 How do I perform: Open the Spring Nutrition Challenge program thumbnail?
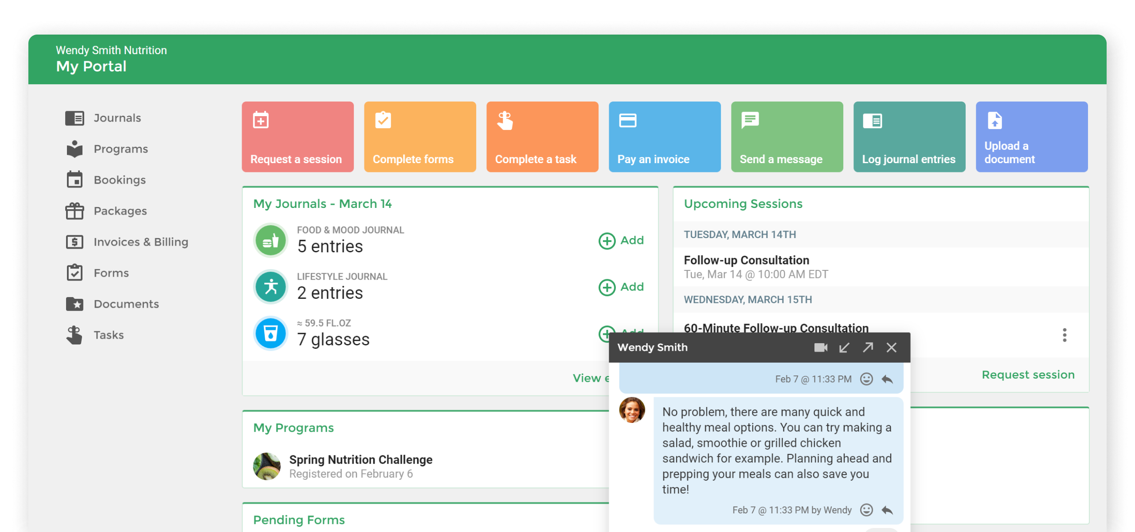pos(267,466)
